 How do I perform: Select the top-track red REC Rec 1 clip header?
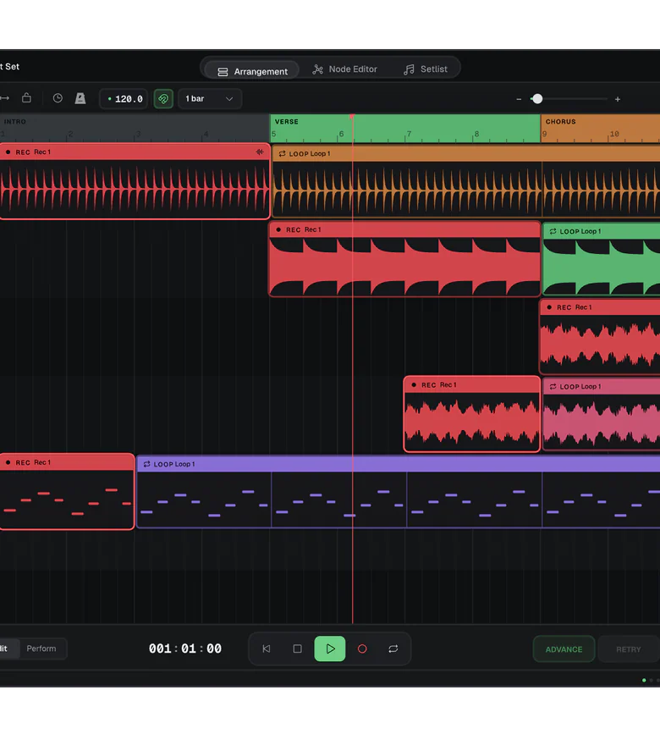(x=135, y=152)
